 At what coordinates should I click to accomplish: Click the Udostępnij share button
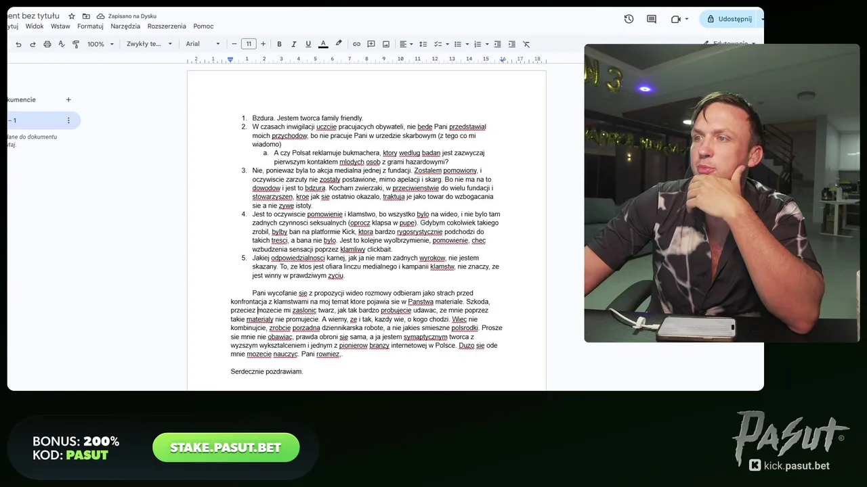729,19
